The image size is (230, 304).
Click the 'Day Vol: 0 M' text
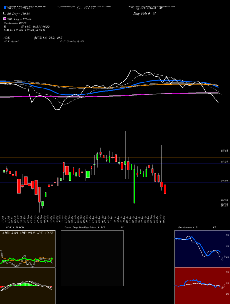pyautogui.click(x=144, y=13)
